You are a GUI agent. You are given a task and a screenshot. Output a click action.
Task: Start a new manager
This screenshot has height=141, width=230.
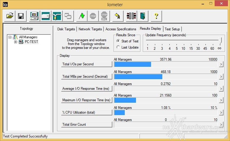tap(34, 16)
